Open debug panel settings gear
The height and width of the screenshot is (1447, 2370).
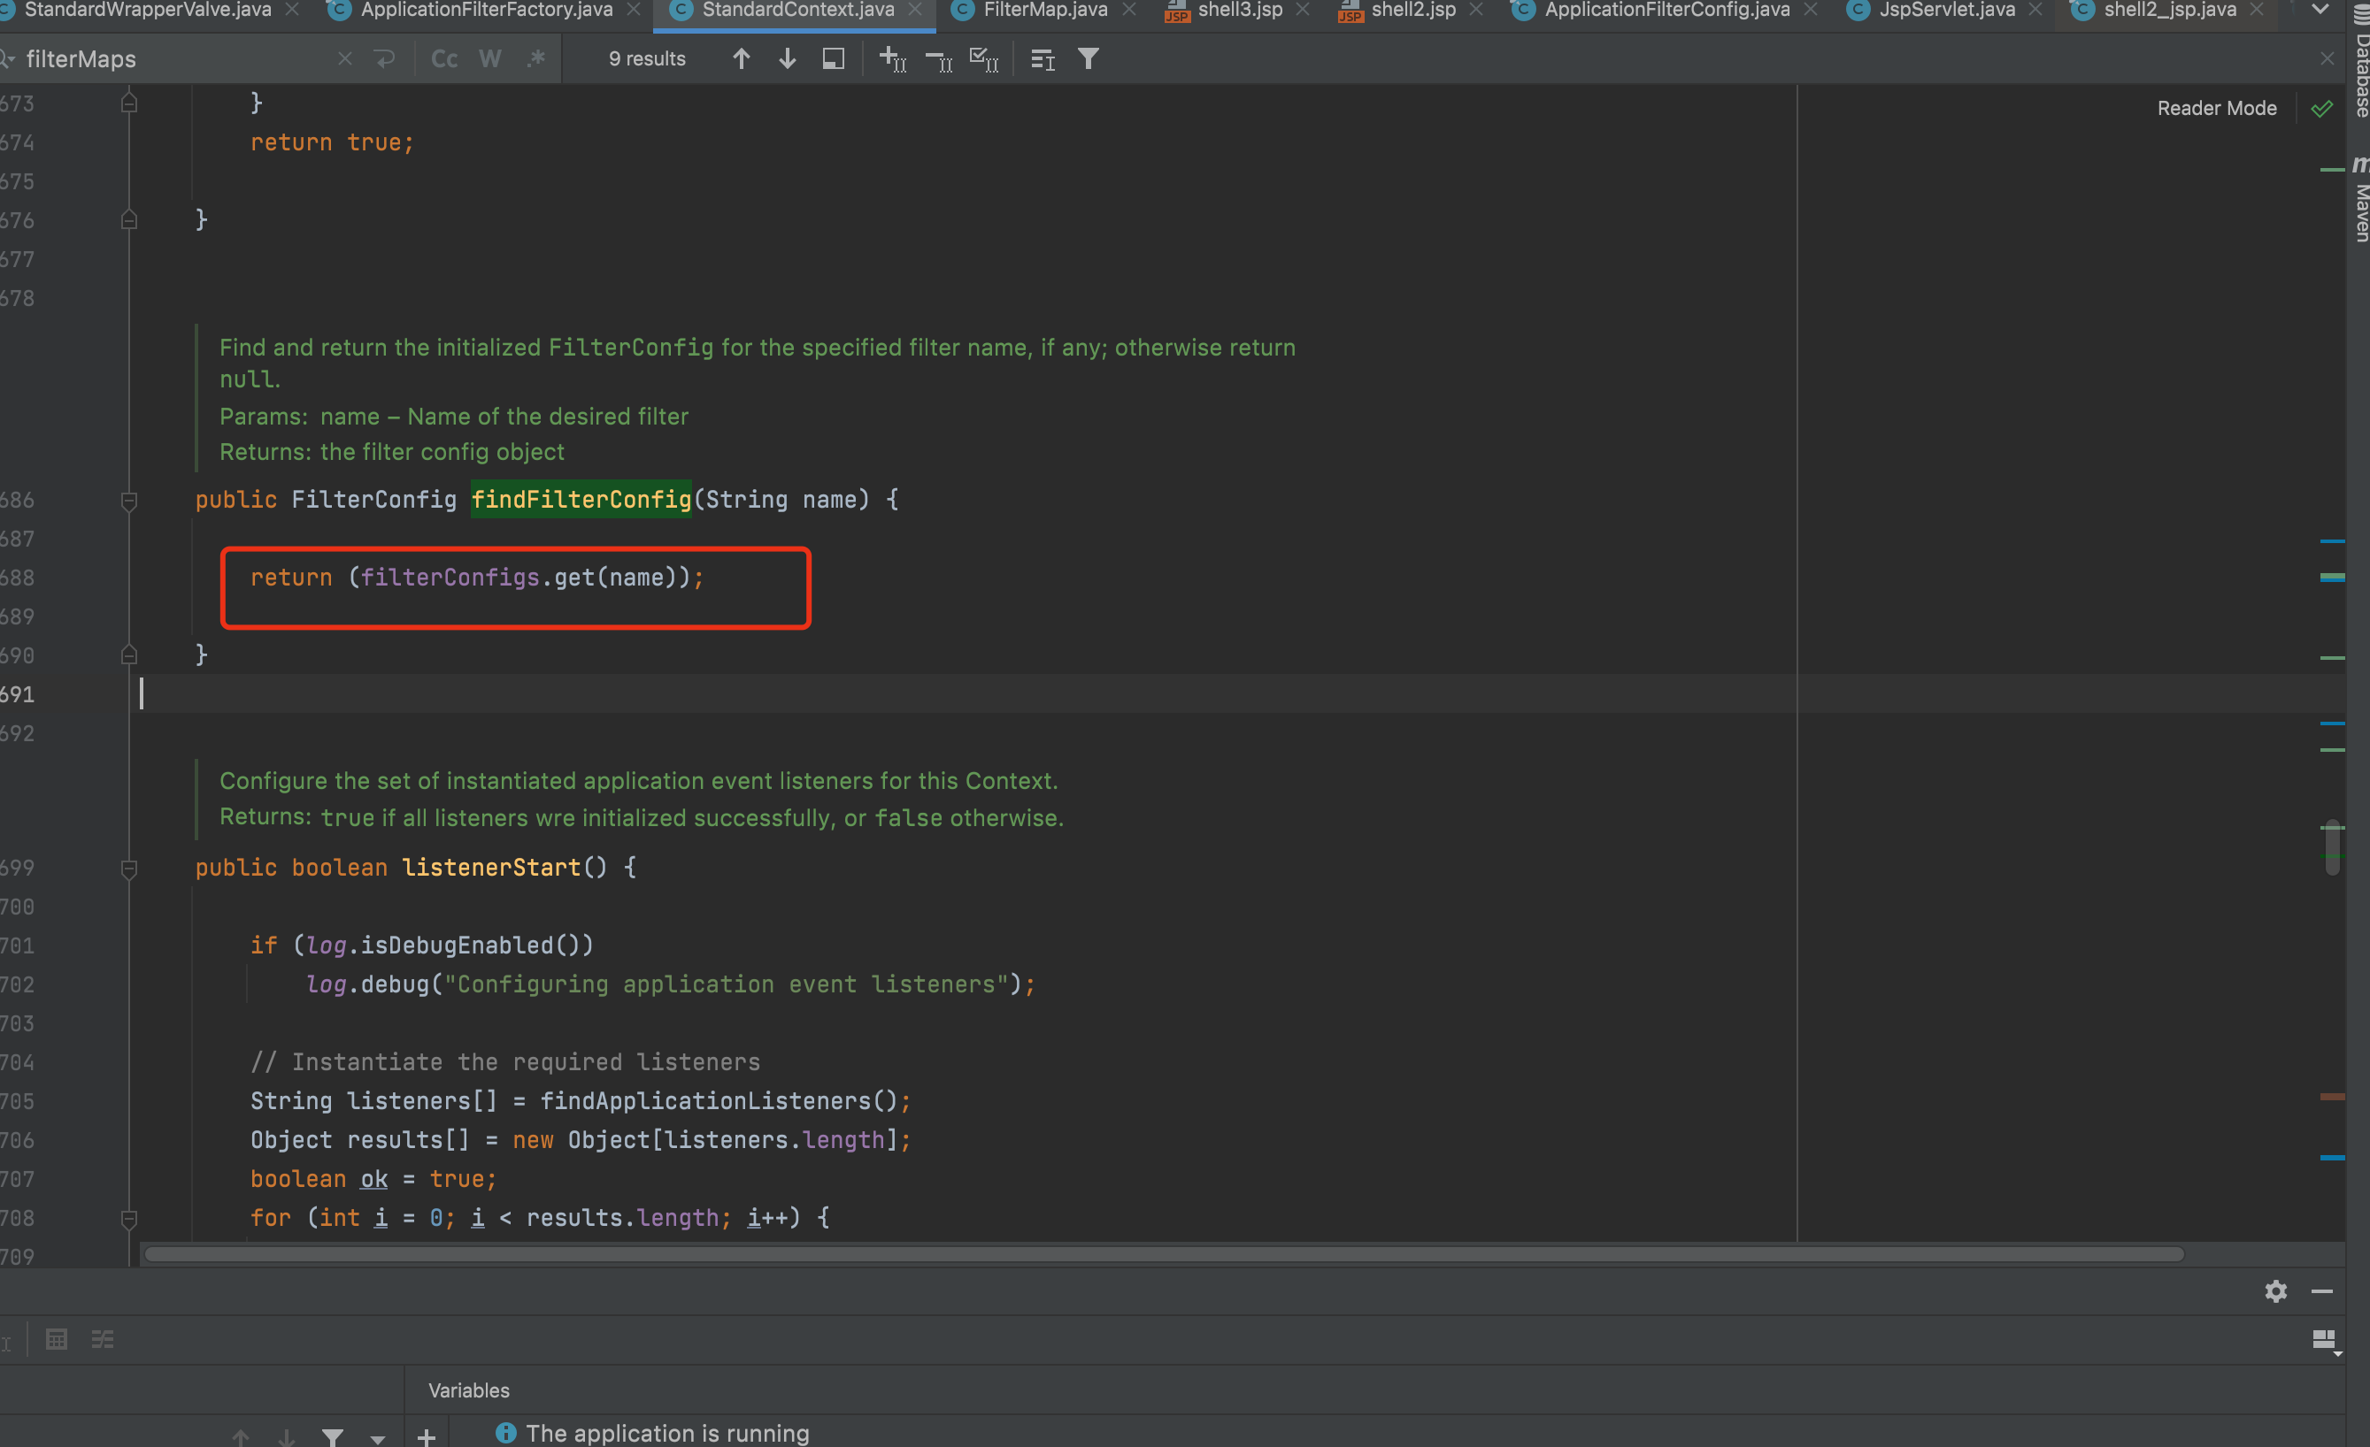pos(2275,1290)
